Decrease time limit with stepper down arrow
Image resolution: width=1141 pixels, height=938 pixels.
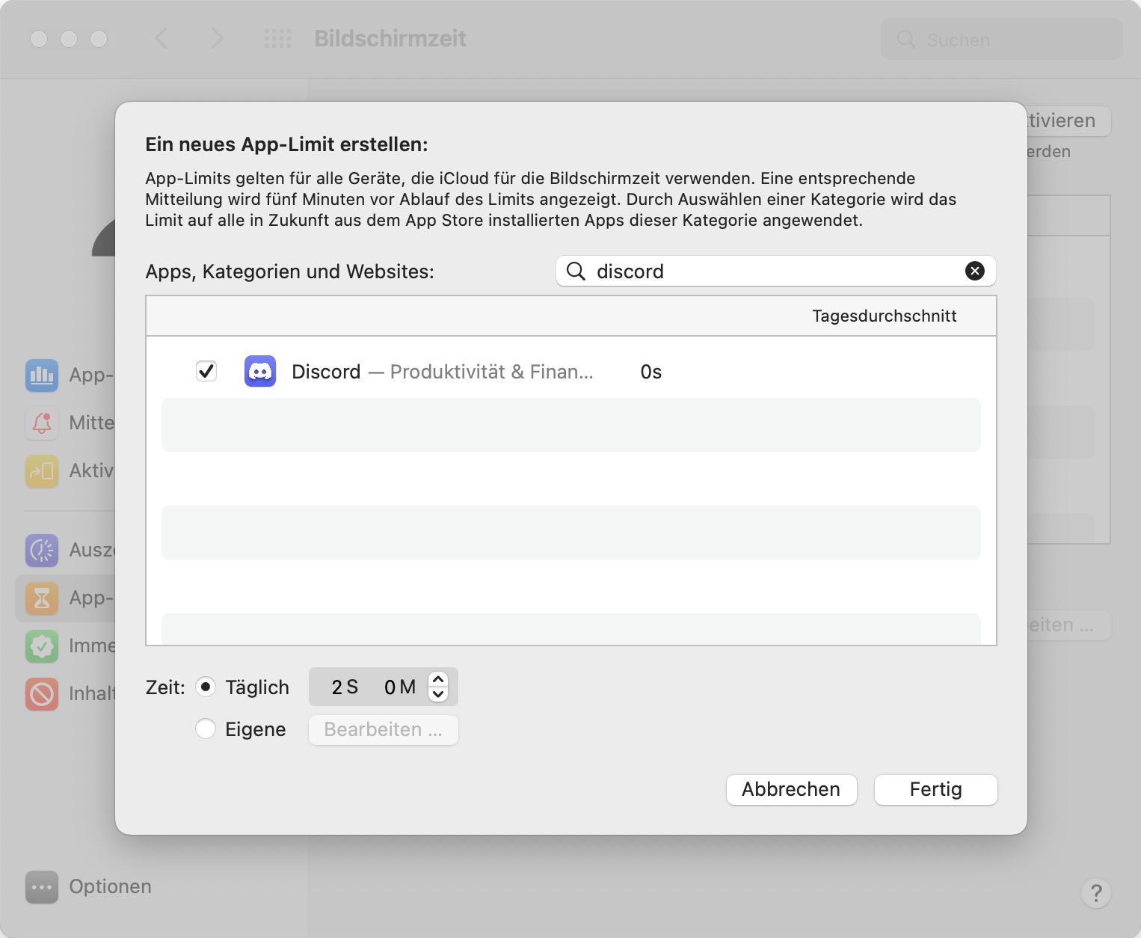438,694
